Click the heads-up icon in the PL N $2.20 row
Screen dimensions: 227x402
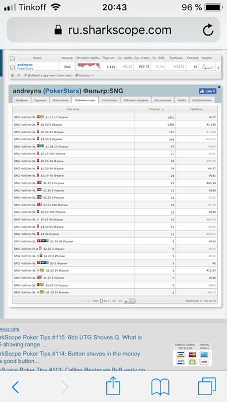tap(41, 248)
